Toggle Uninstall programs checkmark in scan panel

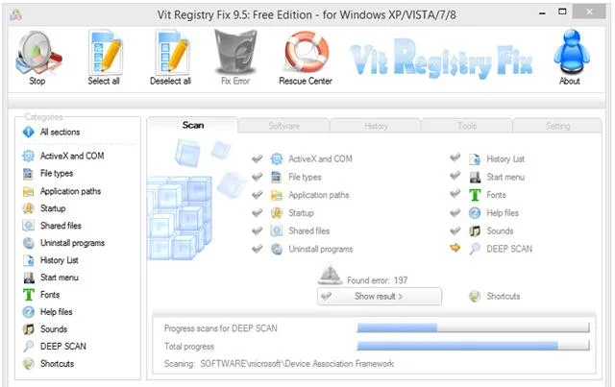(x=258, y=249)
